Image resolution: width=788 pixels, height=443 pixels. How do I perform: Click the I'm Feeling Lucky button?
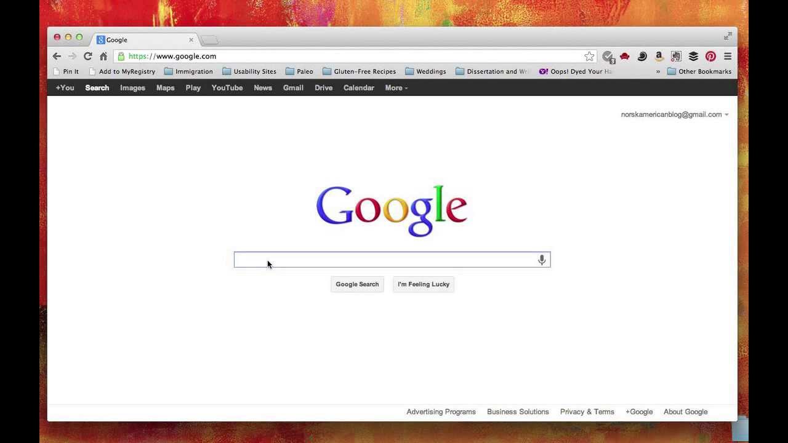424,284
